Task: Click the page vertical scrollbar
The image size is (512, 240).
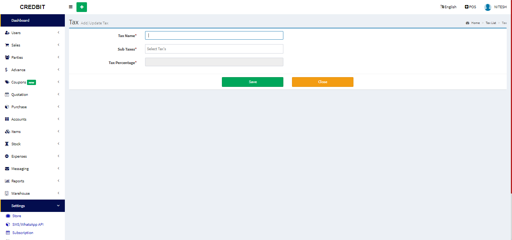Action: (511, 97)
